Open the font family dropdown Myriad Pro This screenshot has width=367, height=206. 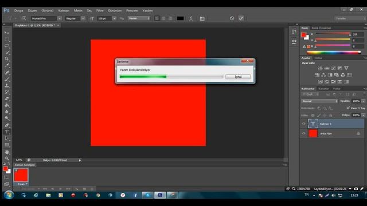pyautogui.click(x=60, y=18)
